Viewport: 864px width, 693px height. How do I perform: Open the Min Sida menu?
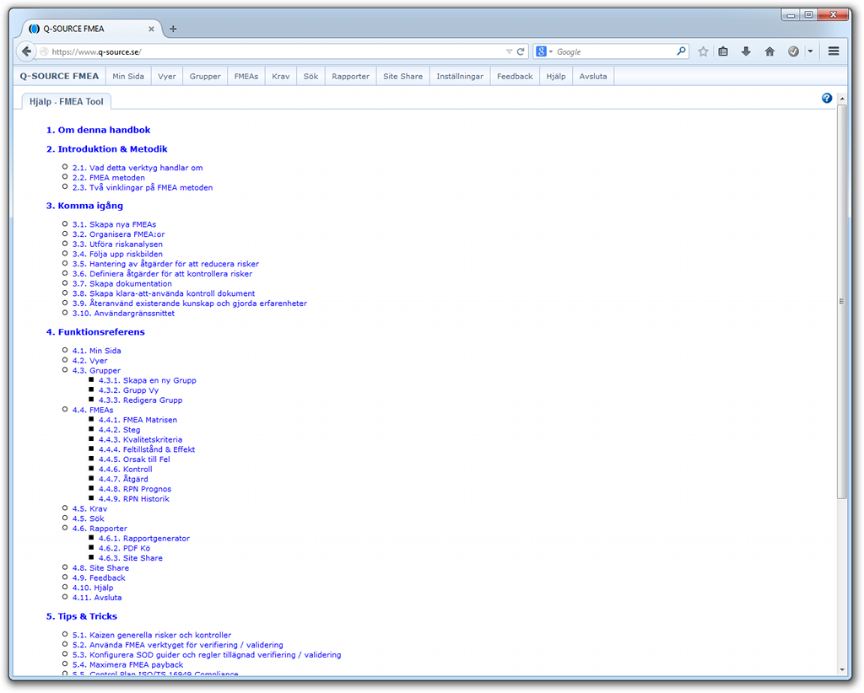(128, 76)
